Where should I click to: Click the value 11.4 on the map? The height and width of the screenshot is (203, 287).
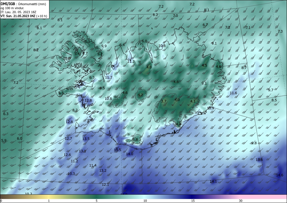tap(93, 165)
